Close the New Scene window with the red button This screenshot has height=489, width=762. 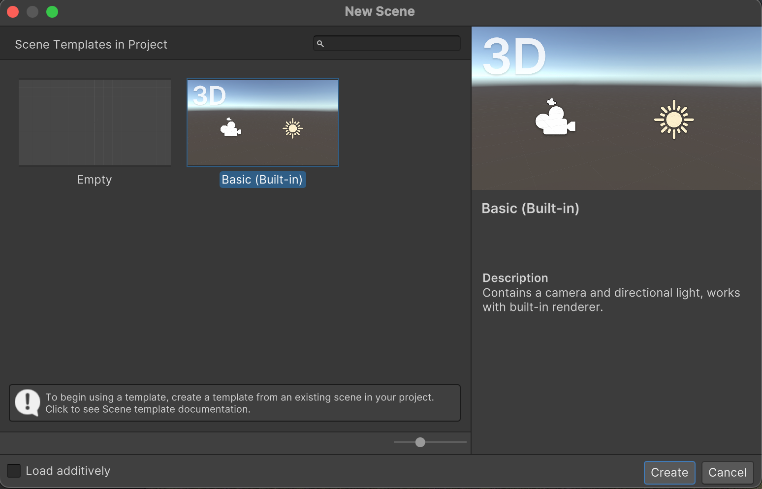(13, 12)
